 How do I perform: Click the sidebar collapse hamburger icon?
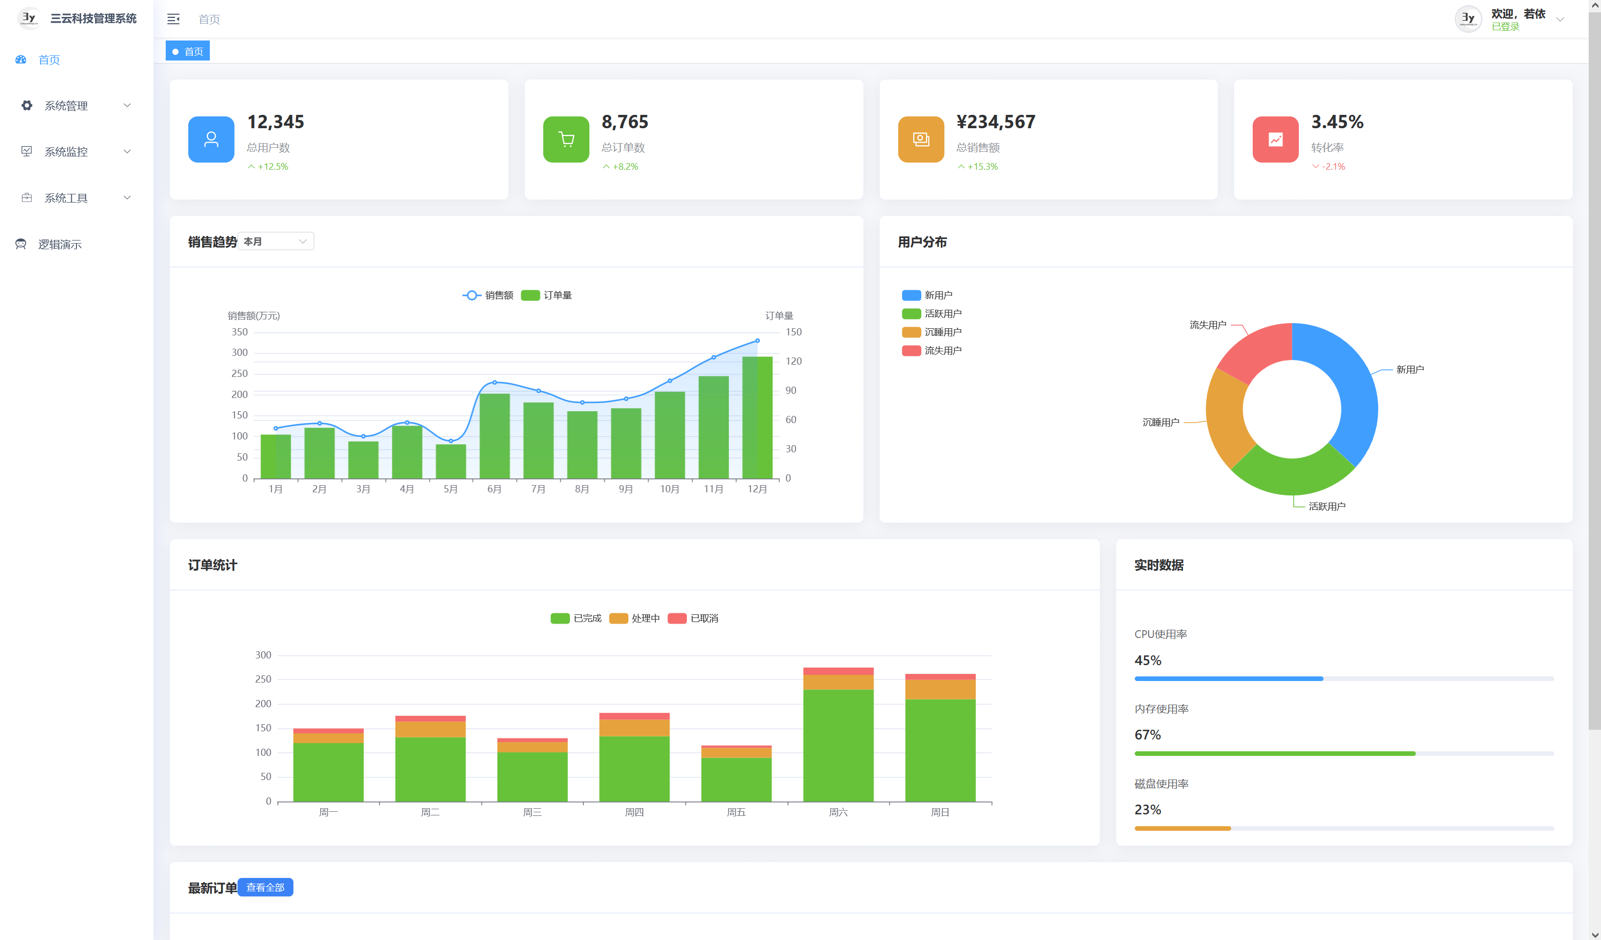[173, 19]
